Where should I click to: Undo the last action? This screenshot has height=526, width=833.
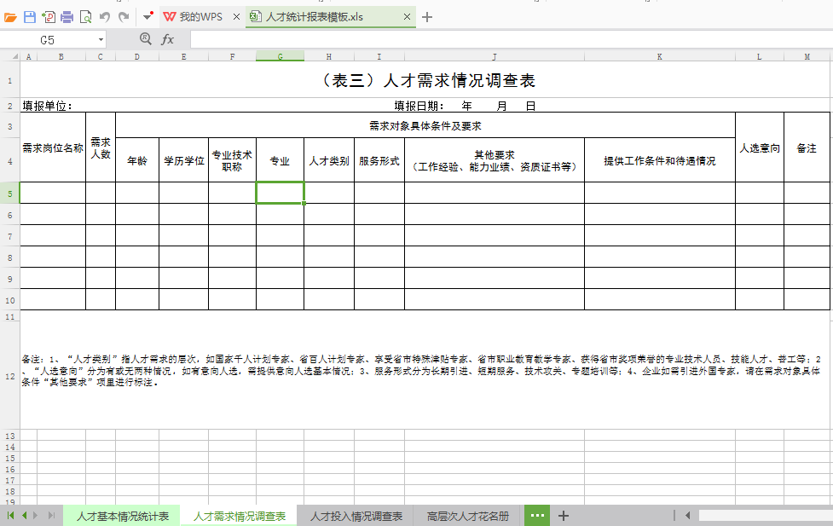(104, 14)
